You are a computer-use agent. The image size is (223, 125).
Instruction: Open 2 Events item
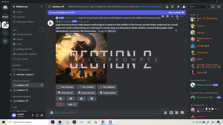coord(28,17)
